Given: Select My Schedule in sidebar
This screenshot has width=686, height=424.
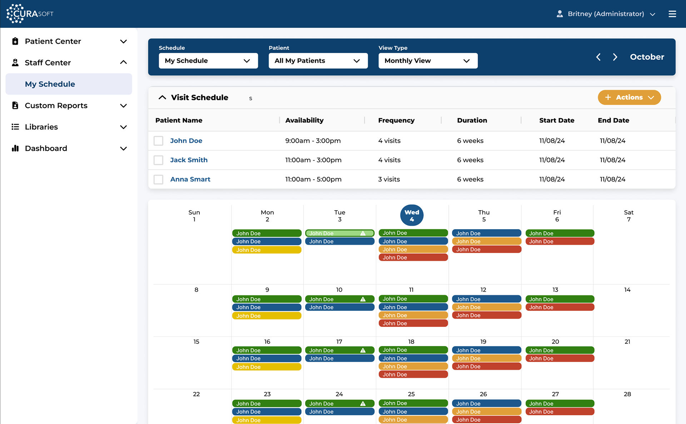Looking at the screenshot, I should (50, 84).
